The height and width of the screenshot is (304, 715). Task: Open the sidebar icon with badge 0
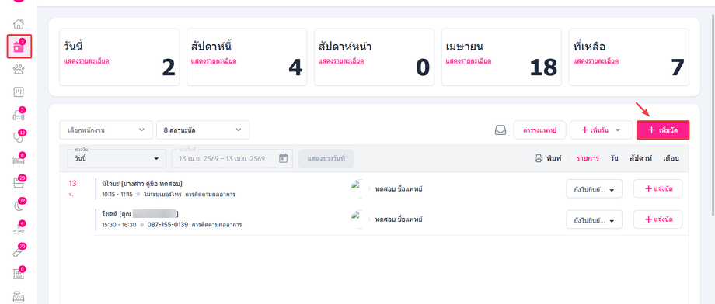tap(19, 274)
